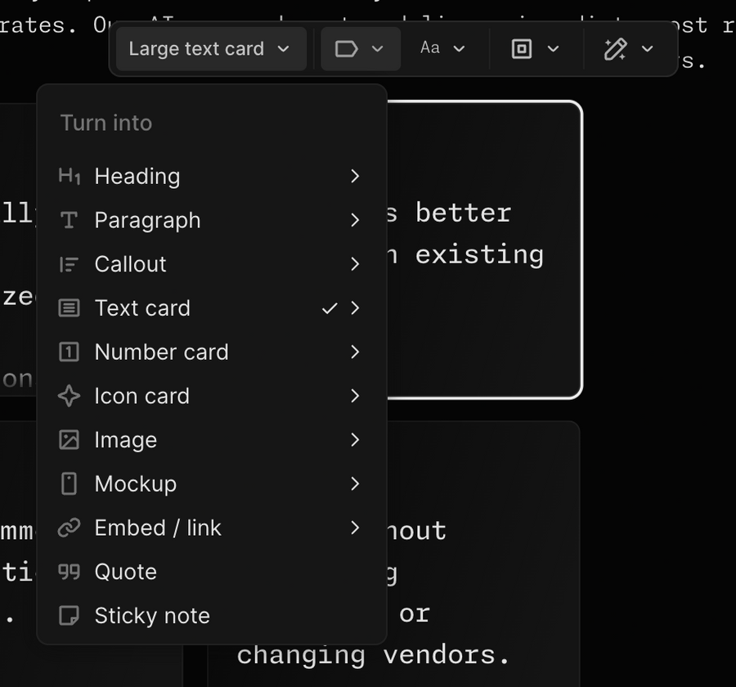This screenshot has height=687, width=736.
Task: Expand the Image submenu chevron
Action: pyautogui.click(x=354, y=440)
